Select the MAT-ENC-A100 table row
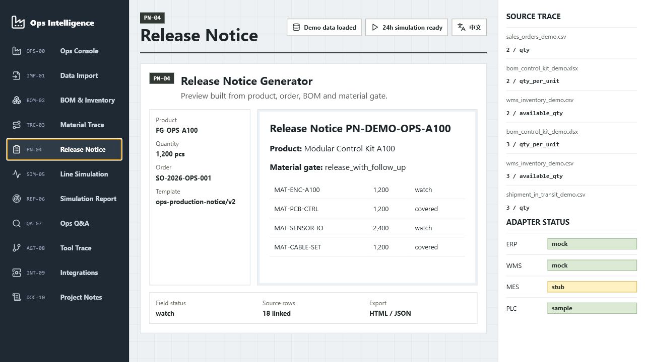The width and height of the screenshot is (645, 362). click(367, 190)
